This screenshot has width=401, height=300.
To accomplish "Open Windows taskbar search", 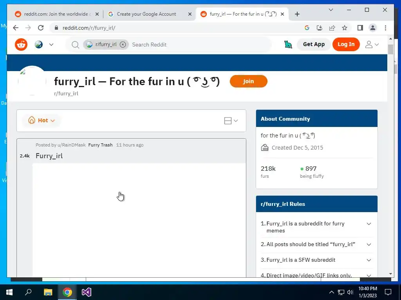I will [x=28, y=292].
